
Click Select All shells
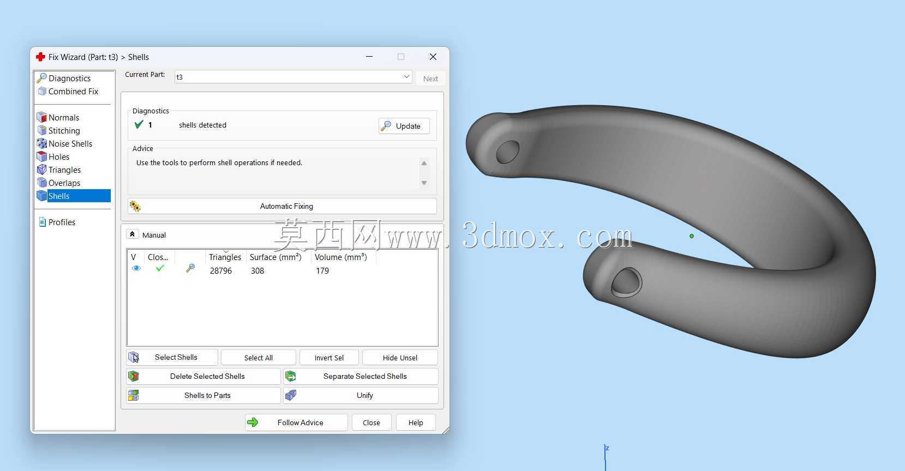pos(259,358)
